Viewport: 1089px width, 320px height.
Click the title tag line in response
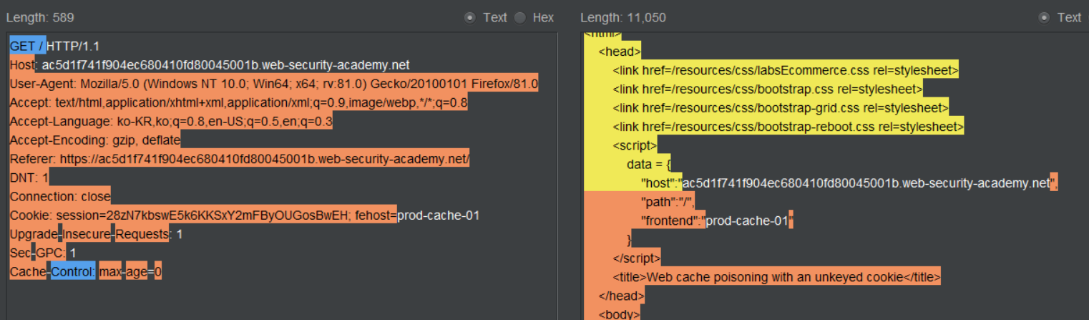pyautogui.click(x=776, y=277)
